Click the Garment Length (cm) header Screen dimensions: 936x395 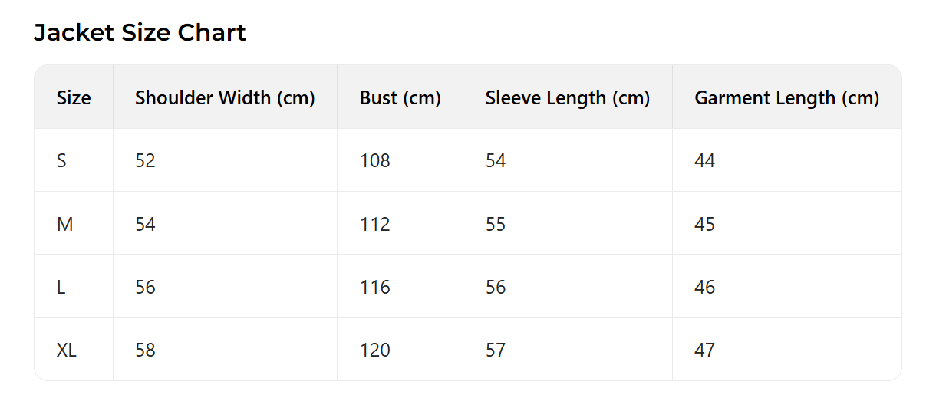[786, 98]
